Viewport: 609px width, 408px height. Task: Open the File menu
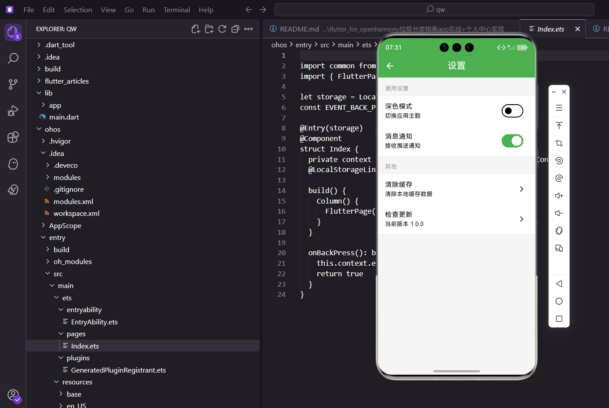[x=29, y=10]
